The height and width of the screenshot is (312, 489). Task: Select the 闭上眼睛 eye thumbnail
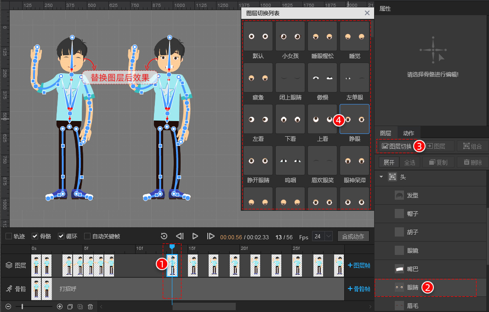click(x=290, y=78)
